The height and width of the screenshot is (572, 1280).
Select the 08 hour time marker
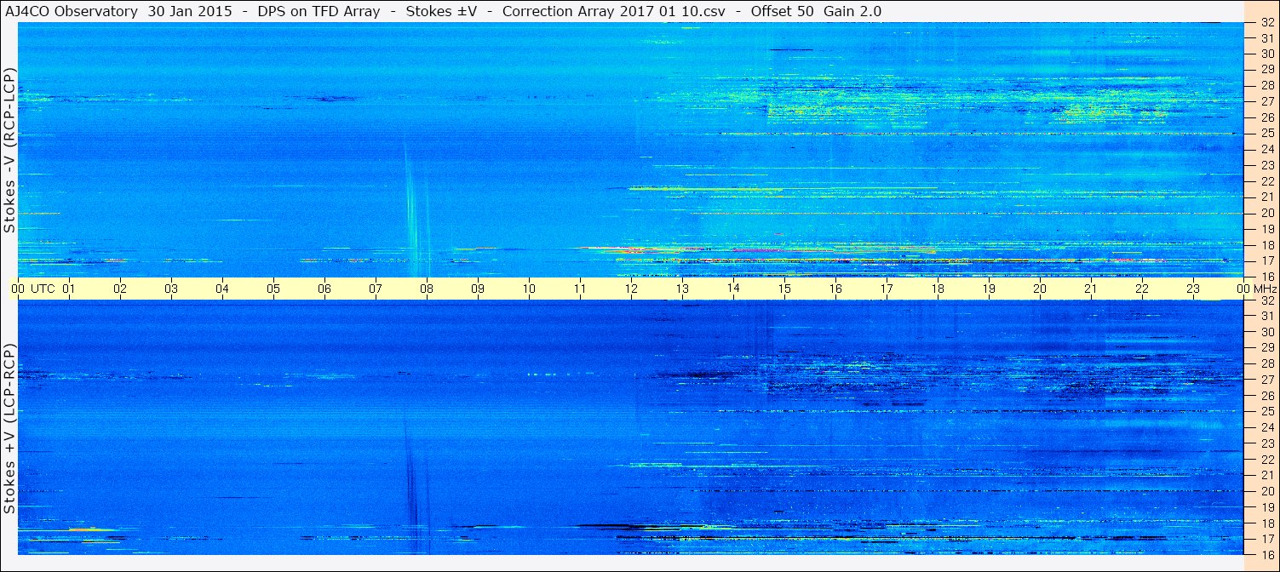point(427,289)
